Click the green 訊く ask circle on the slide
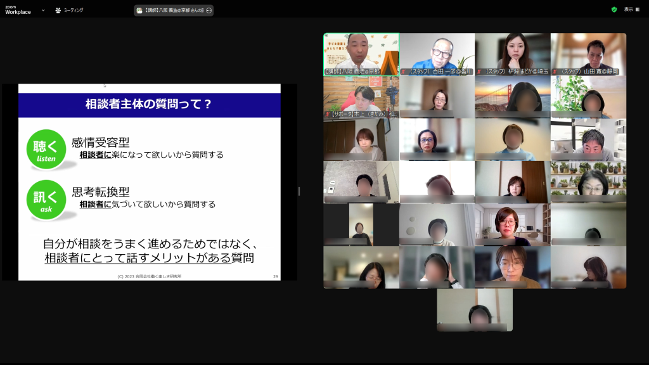 click(x=46, y=200)
